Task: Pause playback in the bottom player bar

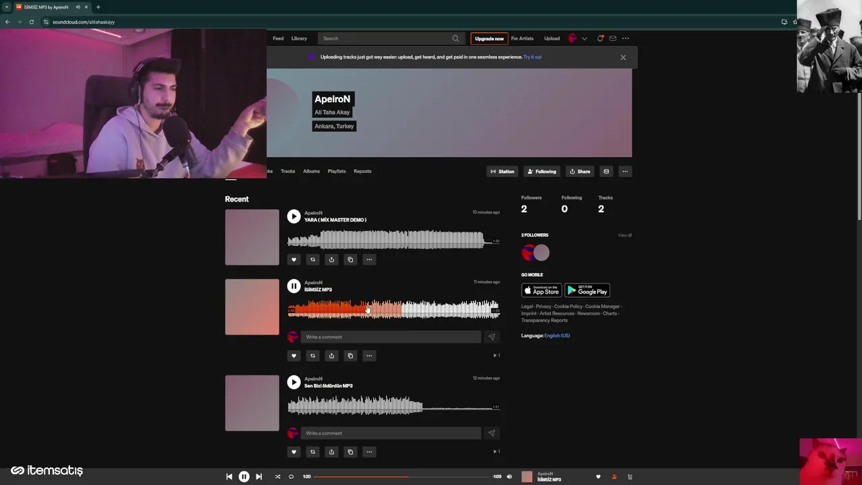Action: (x=244, y=477)
